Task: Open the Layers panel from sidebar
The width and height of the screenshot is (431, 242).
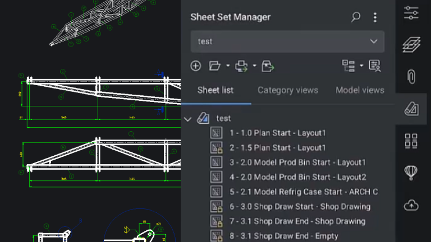Action: click(411, 45)
